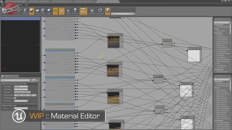Viewport: 232px width, 130px height.
Task: Click the second orange texture node thumbnail
Action: (113, 71)
